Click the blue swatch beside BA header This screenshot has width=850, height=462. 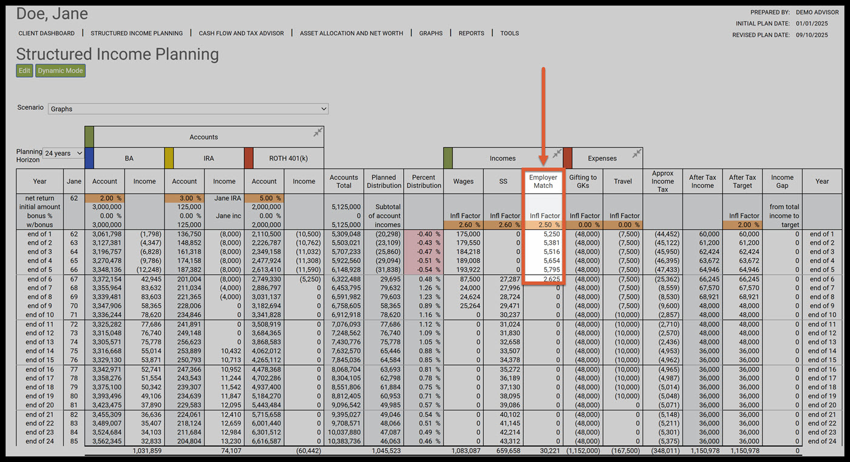pos(89,158)
